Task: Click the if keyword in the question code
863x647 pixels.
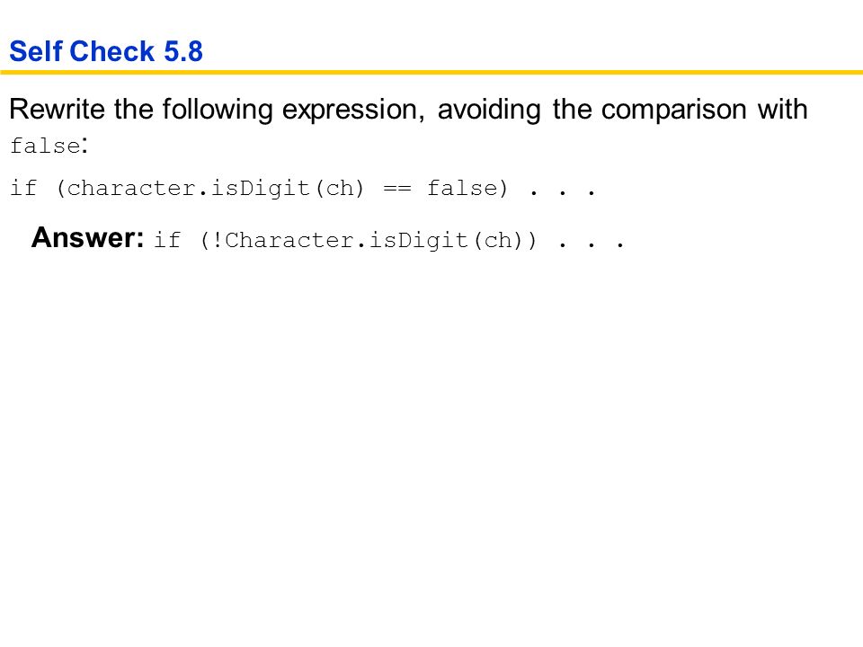Action: (23, 188)
